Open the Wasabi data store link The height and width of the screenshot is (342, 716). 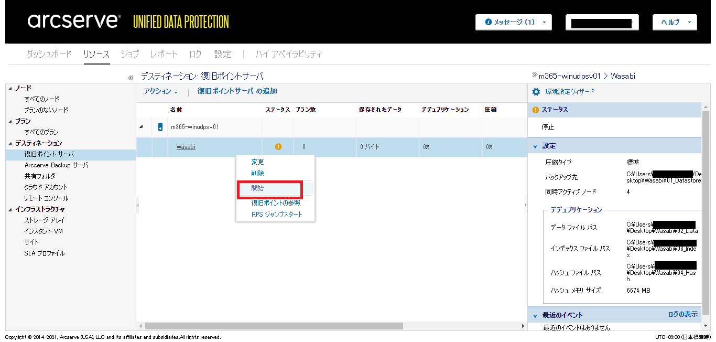[x=186, y=147]
